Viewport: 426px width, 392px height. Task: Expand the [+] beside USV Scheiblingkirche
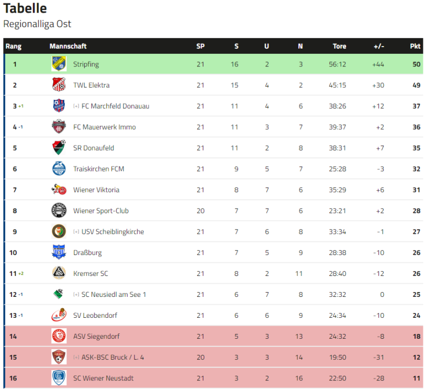tap(76, 232)
